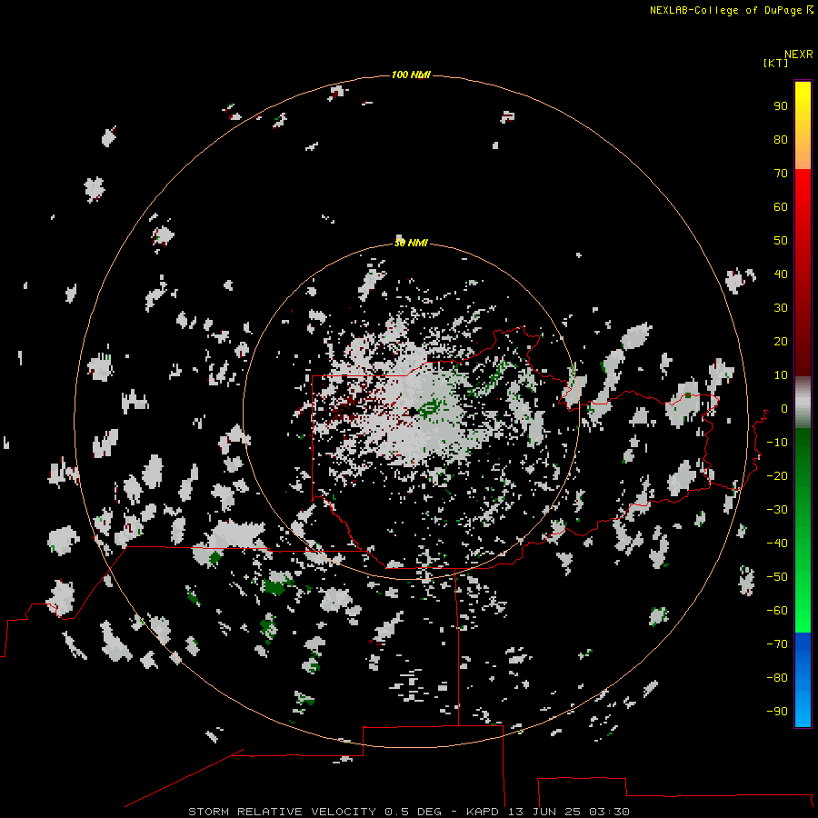Click the -80 value on the velocity scale

[x=777, y=678]
